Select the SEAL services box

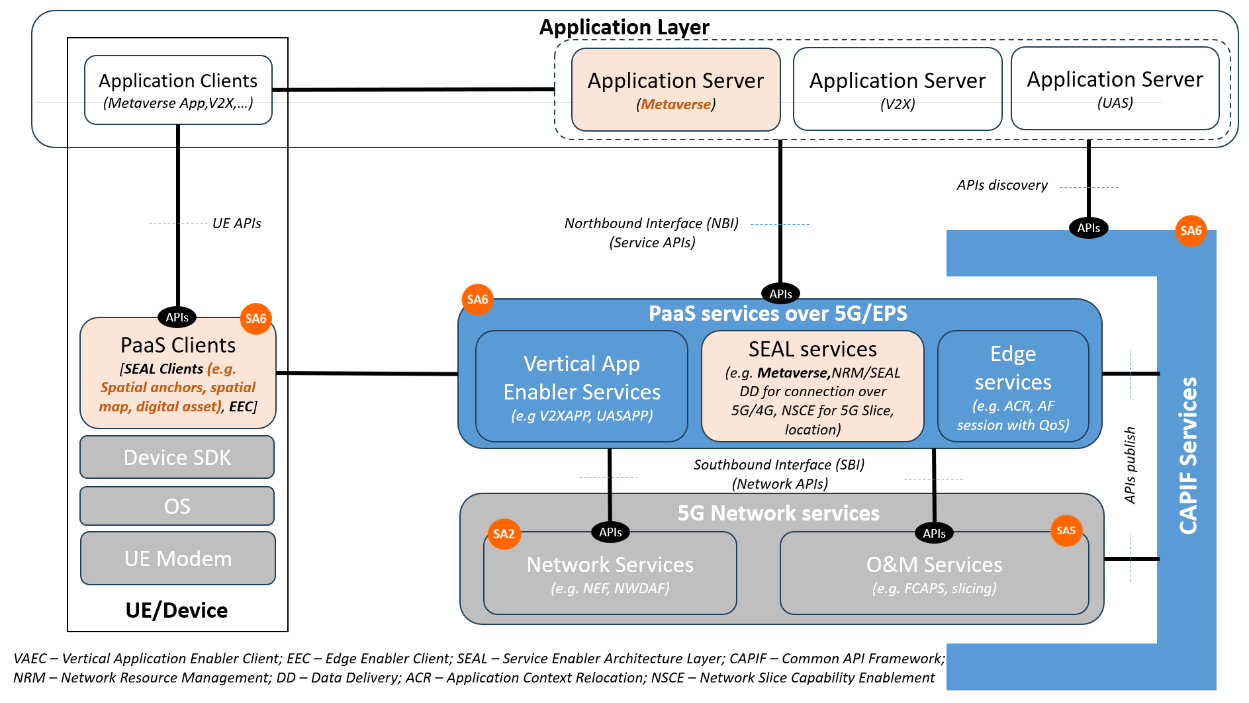point(812,387)
